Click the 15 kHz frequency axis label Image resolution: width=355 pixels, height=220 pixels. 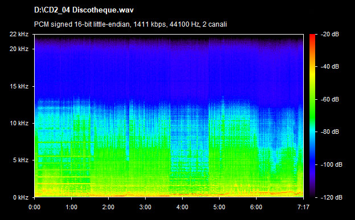(19, 86)
